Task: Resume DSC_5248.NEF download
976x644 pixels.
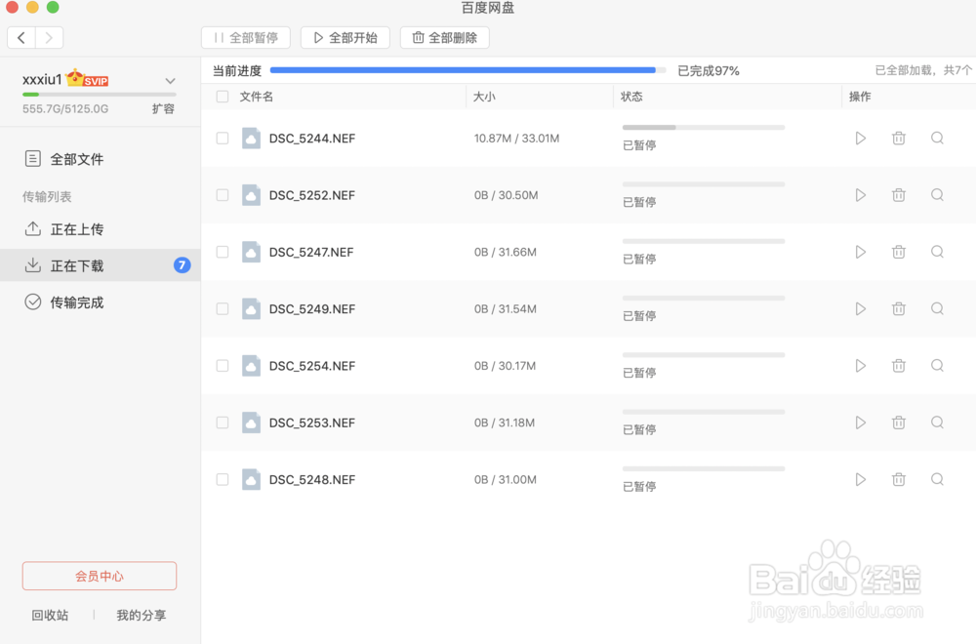Action: click(x=860, y=480)
